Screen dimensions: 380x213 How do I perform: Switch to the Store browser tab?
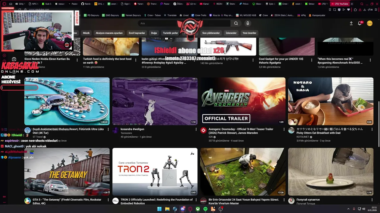point(230,4)
